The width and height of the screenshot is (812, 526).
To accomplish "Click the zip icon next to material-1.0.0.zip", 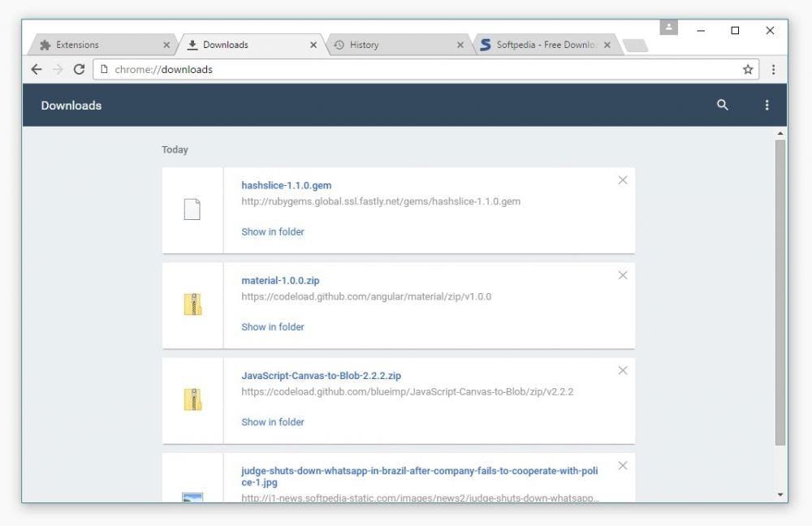I will [192, 304].
